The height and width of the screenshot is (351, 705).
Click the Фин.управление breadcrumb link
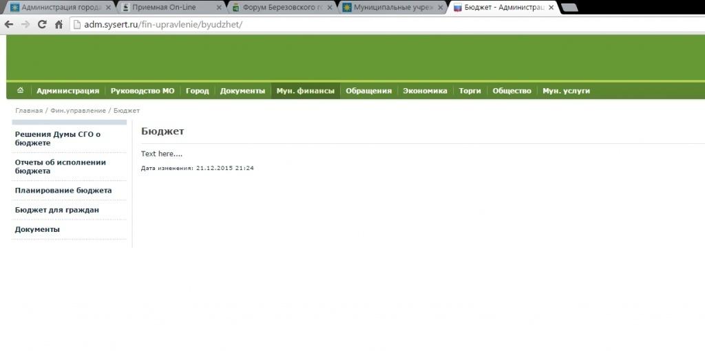(x=78, y=111)
